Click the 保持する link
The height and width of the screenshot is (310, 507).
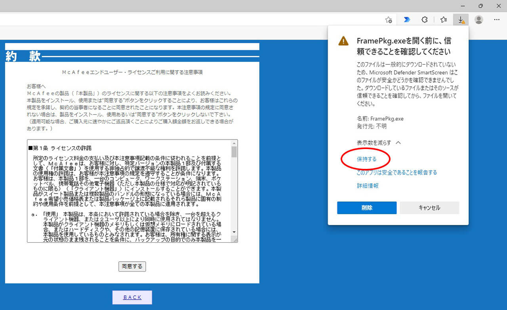366,159
